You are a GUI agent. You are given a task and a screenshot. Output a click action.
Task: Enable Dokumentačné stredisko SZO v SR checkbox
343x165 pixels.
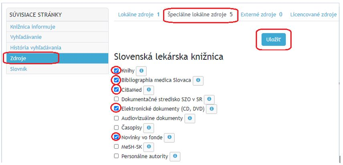(x=116, y=99)
